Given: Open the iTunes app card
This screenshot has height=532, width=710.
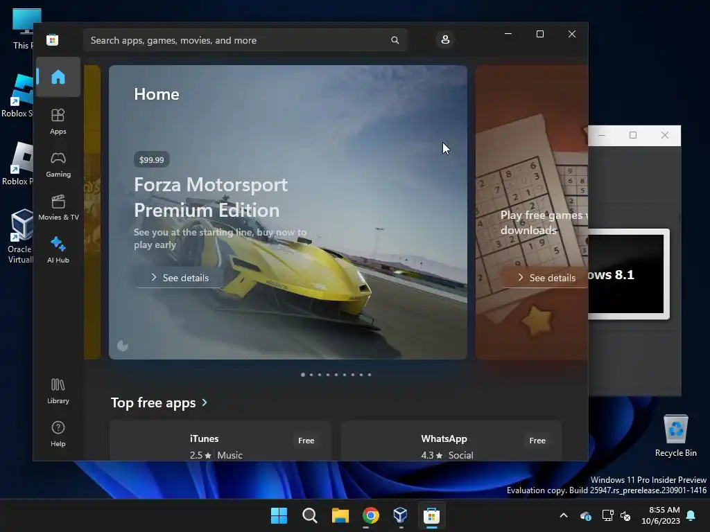Looking at the screenshot, I should click(220, 441).
